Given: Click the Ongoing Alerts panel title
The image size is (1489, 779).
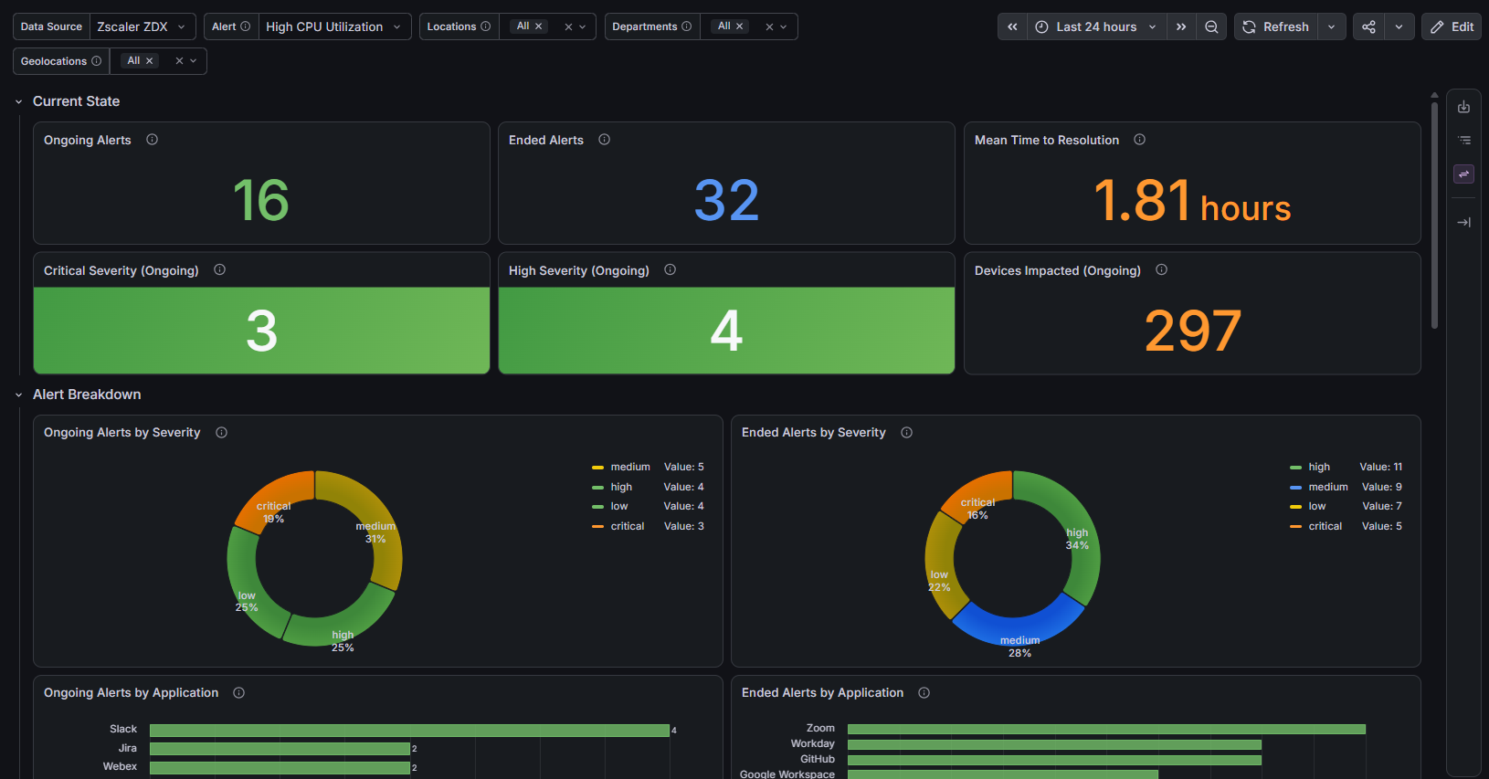Looking at the screenshot, I should (88, 140).
